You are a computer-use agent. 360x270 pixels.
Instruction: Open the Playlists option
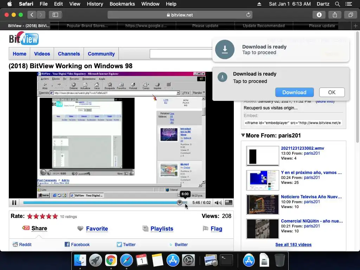point(162,229)
